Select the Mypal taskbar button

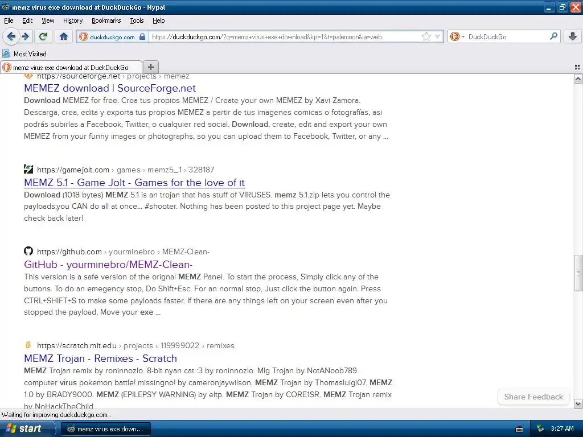pyautogui.click(x=105, y=429)
